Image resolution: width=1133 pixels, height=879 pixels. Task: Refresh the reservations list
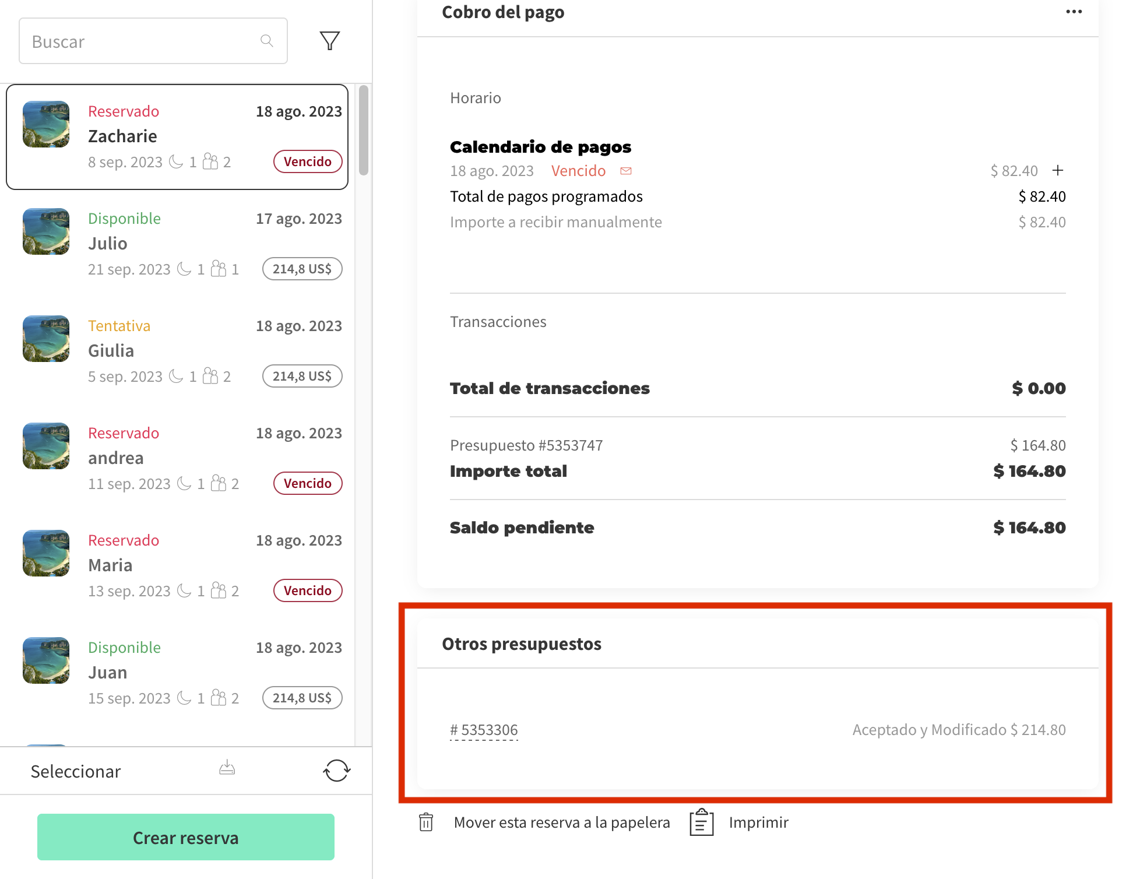tap(336, 770)
